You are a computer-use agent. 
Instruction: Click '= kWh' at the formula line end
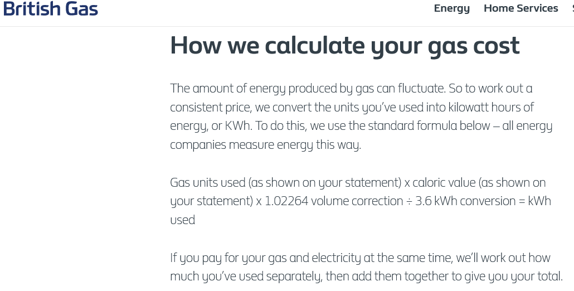tap(534, 201)
